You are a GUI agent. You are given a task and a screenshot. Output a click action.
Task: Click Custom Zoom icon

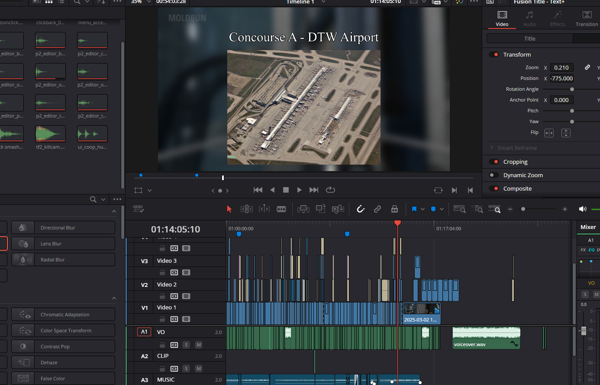(494, 209)
